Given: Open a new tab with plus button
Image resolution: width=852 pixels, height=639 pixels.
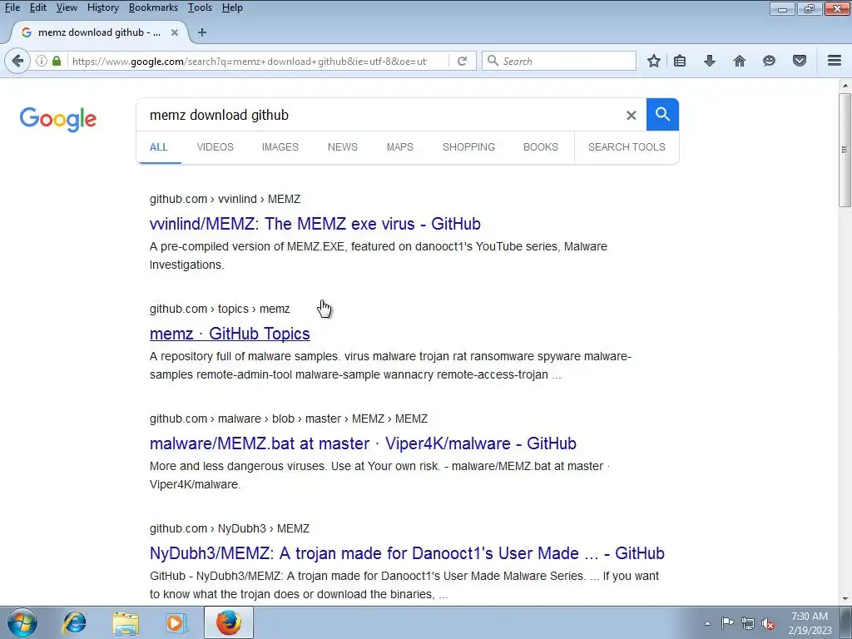Looking at the screenshot, I should [x=202, y=32].
